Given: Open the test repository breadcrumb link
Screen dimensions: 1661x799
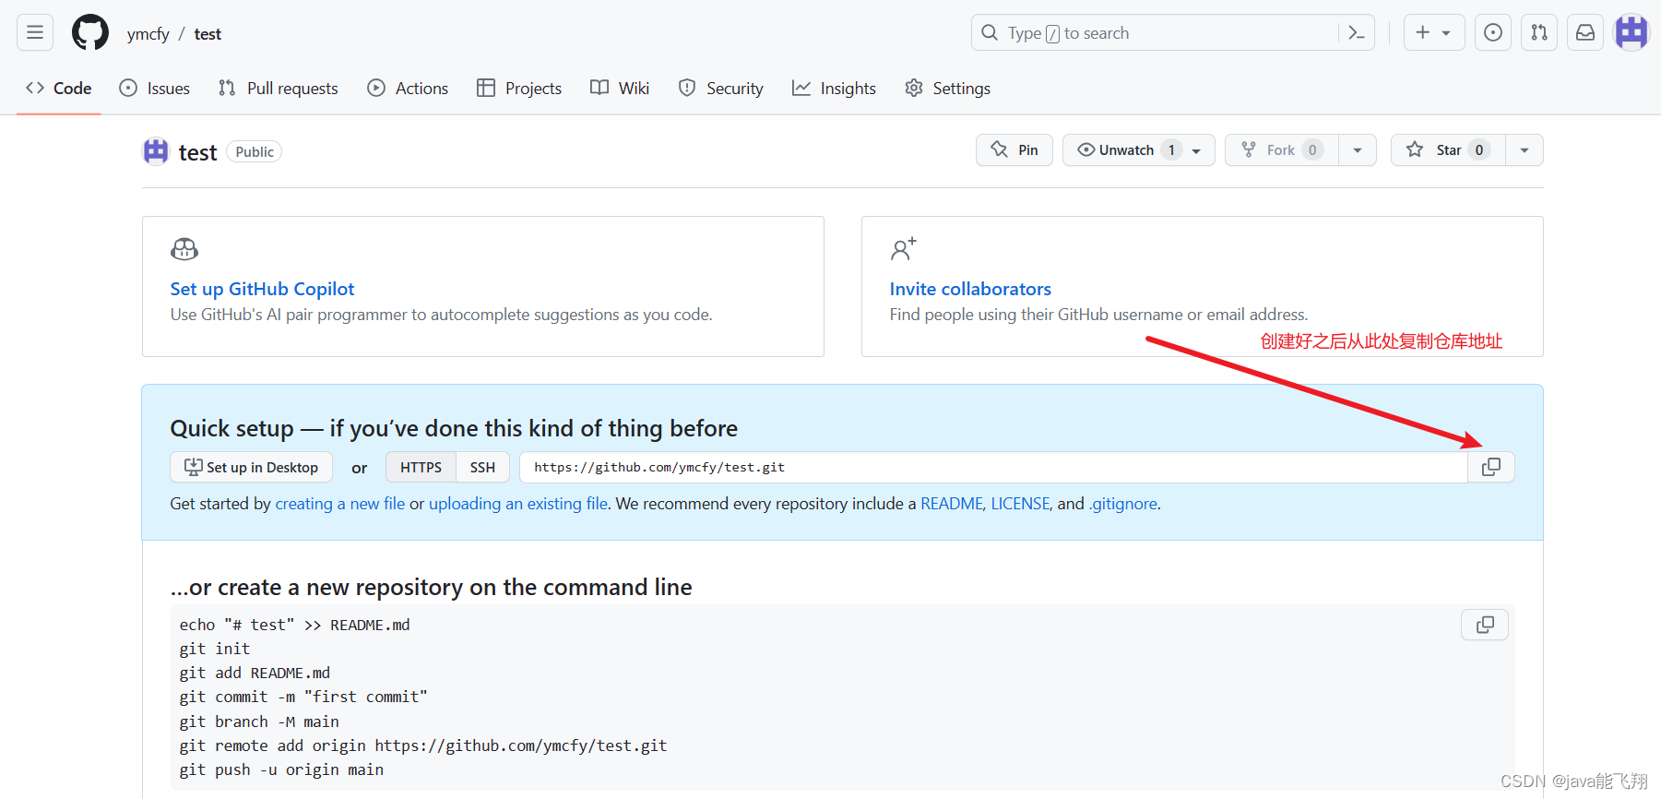Looking at the screenshot, I should [208, 34].
